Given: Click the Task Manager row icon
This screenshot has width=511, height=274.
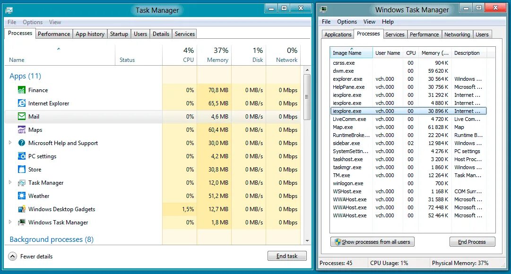Looking at the screenshot, I should [x=22, y=183].
